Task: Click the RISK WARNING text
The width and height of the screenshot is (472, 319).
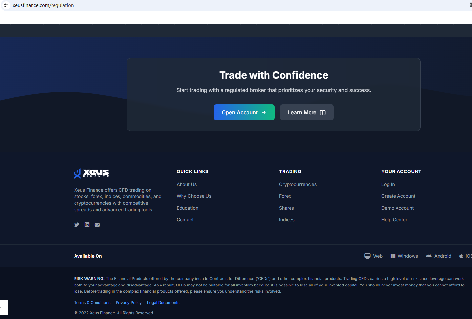Action: coord(269,285)
